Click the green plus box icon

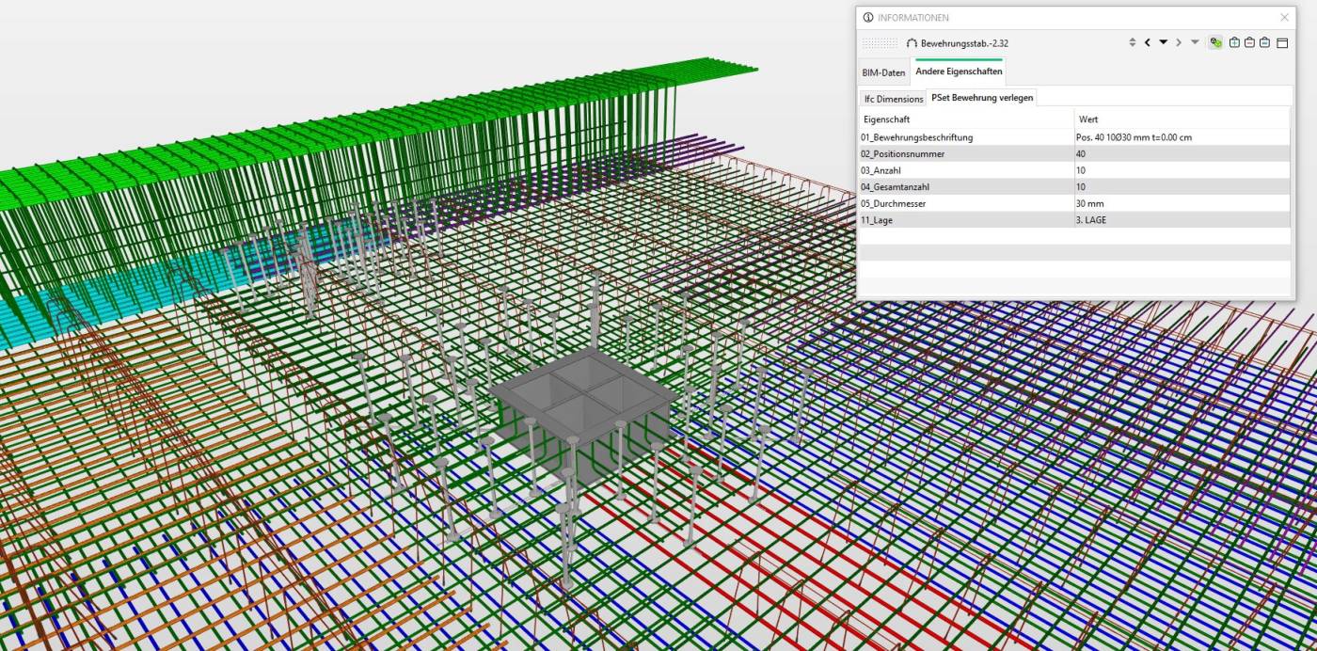1234,42
